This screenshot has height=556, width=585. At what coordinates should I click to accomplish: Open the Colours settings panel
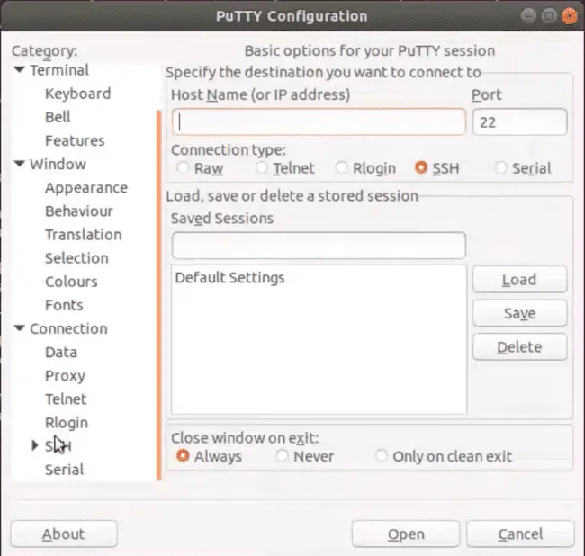click(x=71, y=282)
